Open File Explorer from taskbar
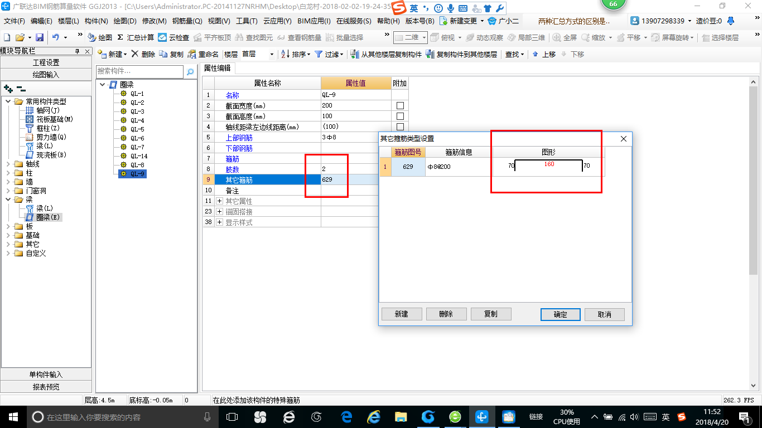Screen dimensions: 762x428 [x=401, y=416]
